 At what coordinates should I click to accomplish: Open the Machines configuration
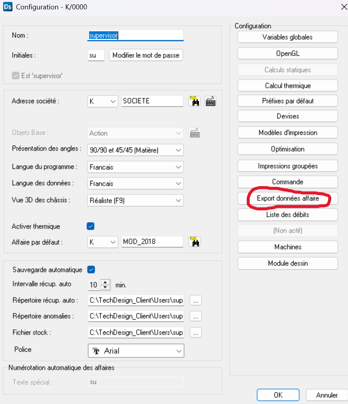point(287,247)
